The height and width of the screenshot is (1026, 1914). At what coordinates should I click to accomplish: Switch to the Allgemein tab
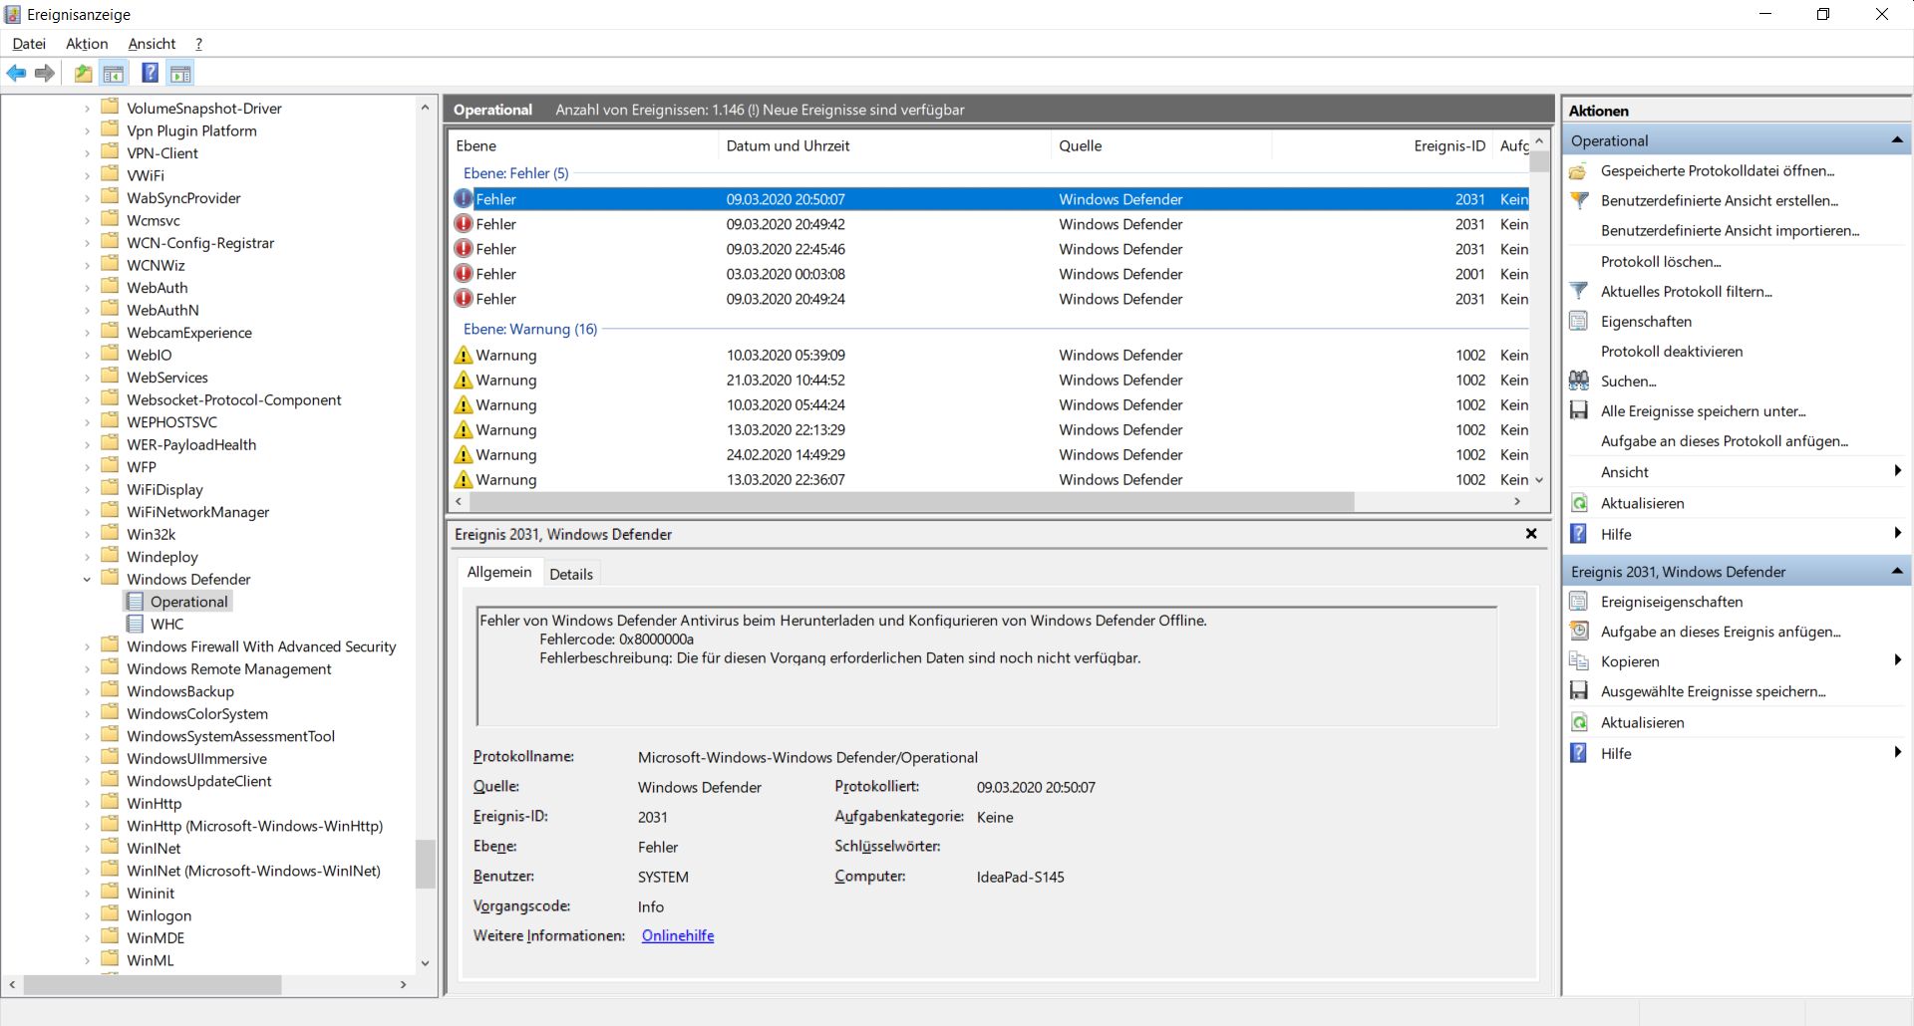[x=499, y=572]
